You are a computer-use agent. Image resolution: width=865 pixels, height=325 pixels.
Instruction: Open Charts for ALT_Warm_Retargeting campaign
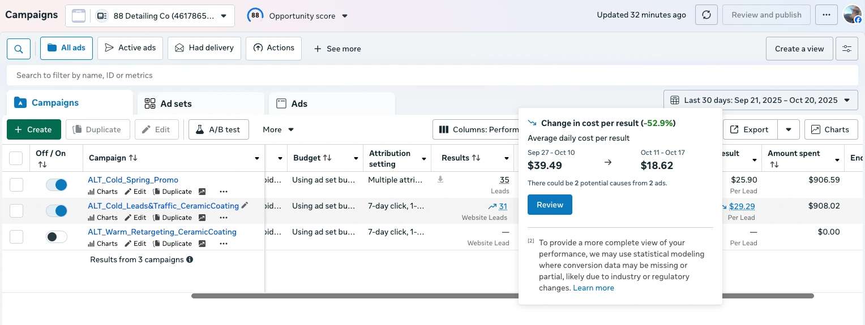[x=103, y=244]
